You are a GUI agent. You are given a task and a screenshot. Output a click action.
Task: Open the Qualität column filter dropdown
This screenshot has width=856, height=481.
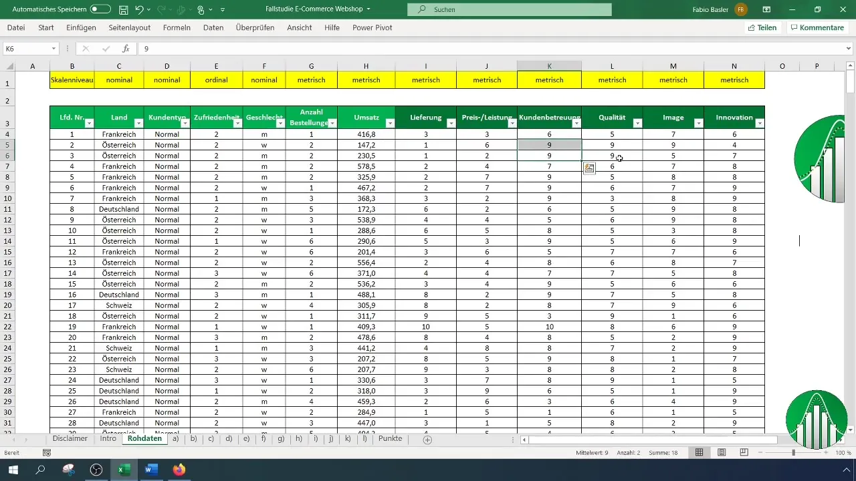(637, 123)
